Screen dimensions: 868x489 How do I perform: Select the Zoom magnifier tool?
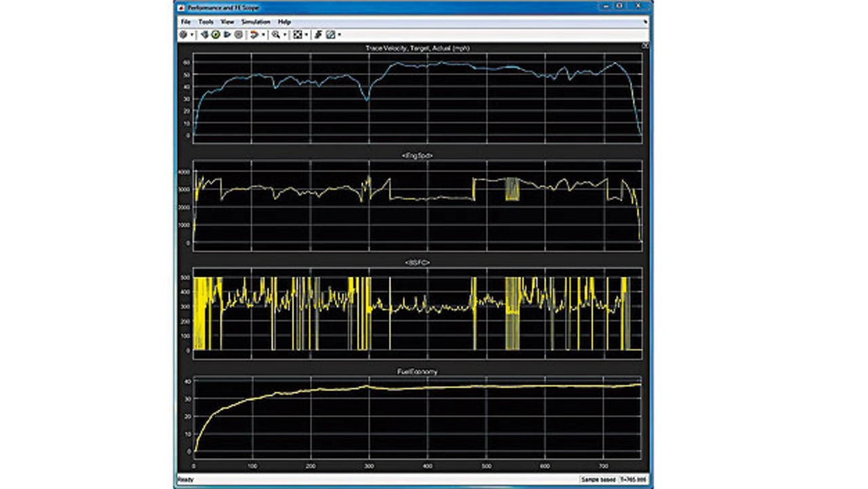[x=275, y=35]
